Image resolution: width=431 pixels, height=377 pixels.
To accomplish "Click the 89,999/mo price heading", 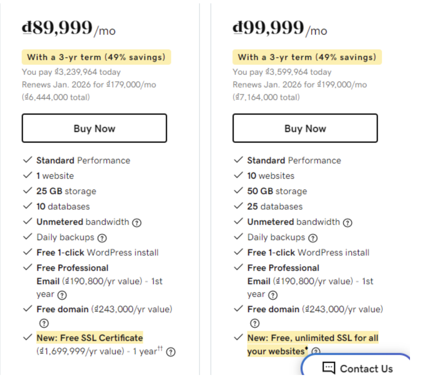I will (69, 28).
